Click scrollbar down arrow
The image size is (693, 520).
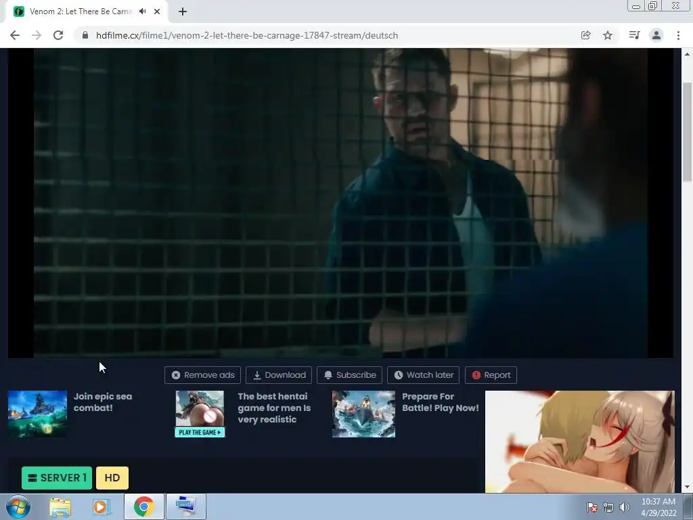tap(687, 487)
